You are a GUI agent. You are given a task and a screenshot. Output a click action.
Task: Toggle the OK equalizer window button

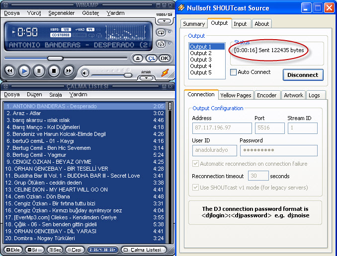(x=165, y=59)
